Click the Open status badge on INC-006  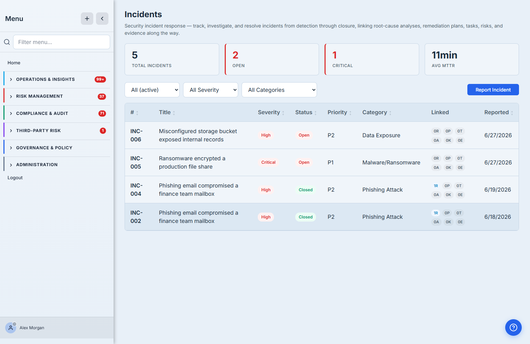304,135
